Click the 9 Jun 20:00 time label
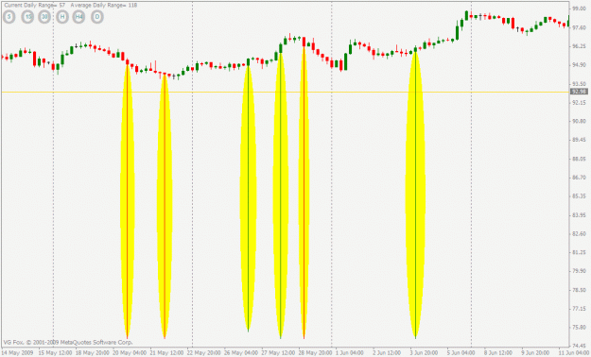The width and height of the screenshot is (591, 357). [535, 353]
